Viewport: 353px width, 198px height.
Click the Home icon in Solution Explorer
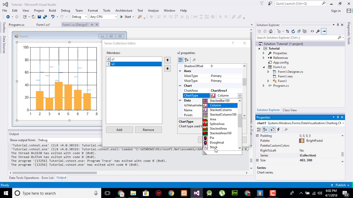click(271, 31)
